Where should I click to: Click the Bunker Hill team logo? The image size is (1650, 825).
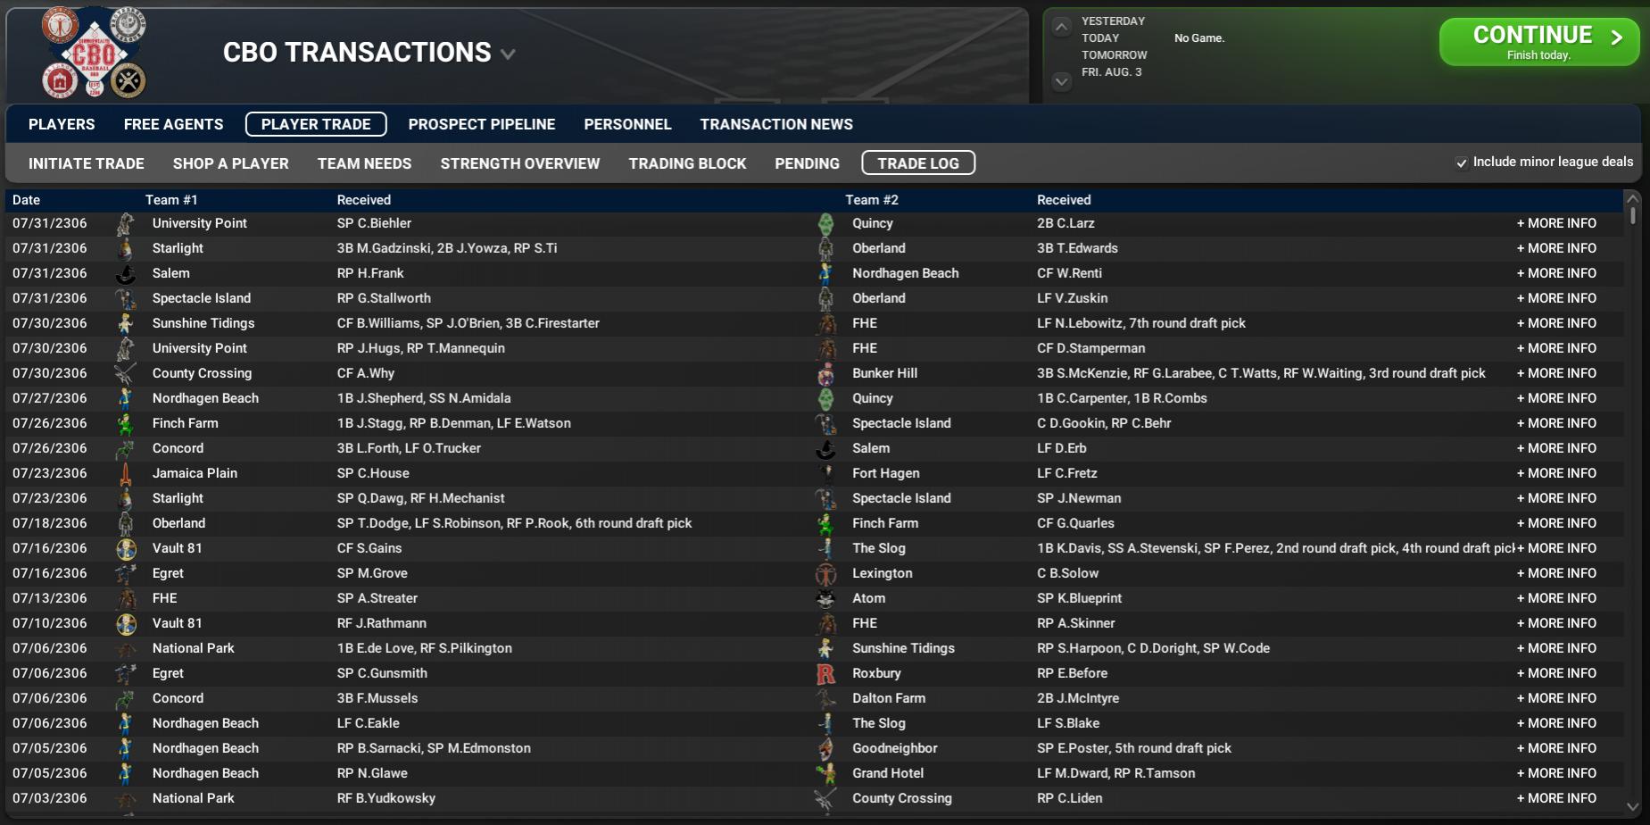coord(826,374)
